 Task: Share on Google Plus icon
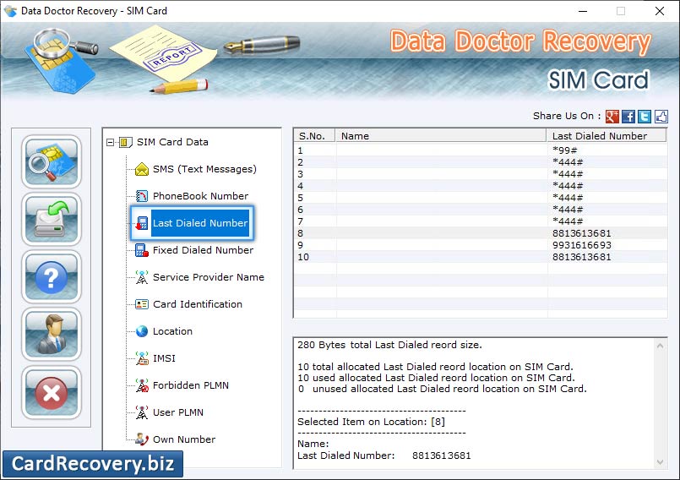[x=612, y=117]
